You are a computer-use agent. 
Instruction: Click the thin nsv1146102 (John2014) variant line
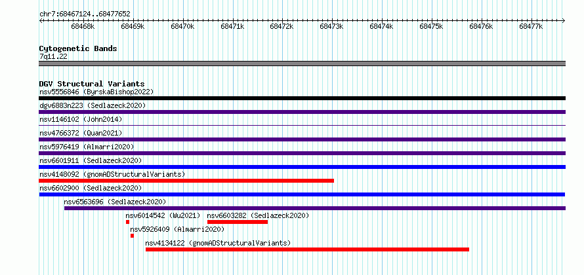click(x=302, y=126)
